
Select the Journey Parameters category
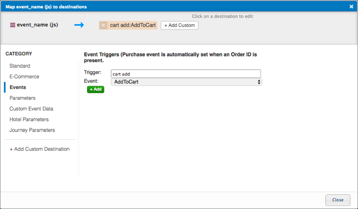click(32, 130)
